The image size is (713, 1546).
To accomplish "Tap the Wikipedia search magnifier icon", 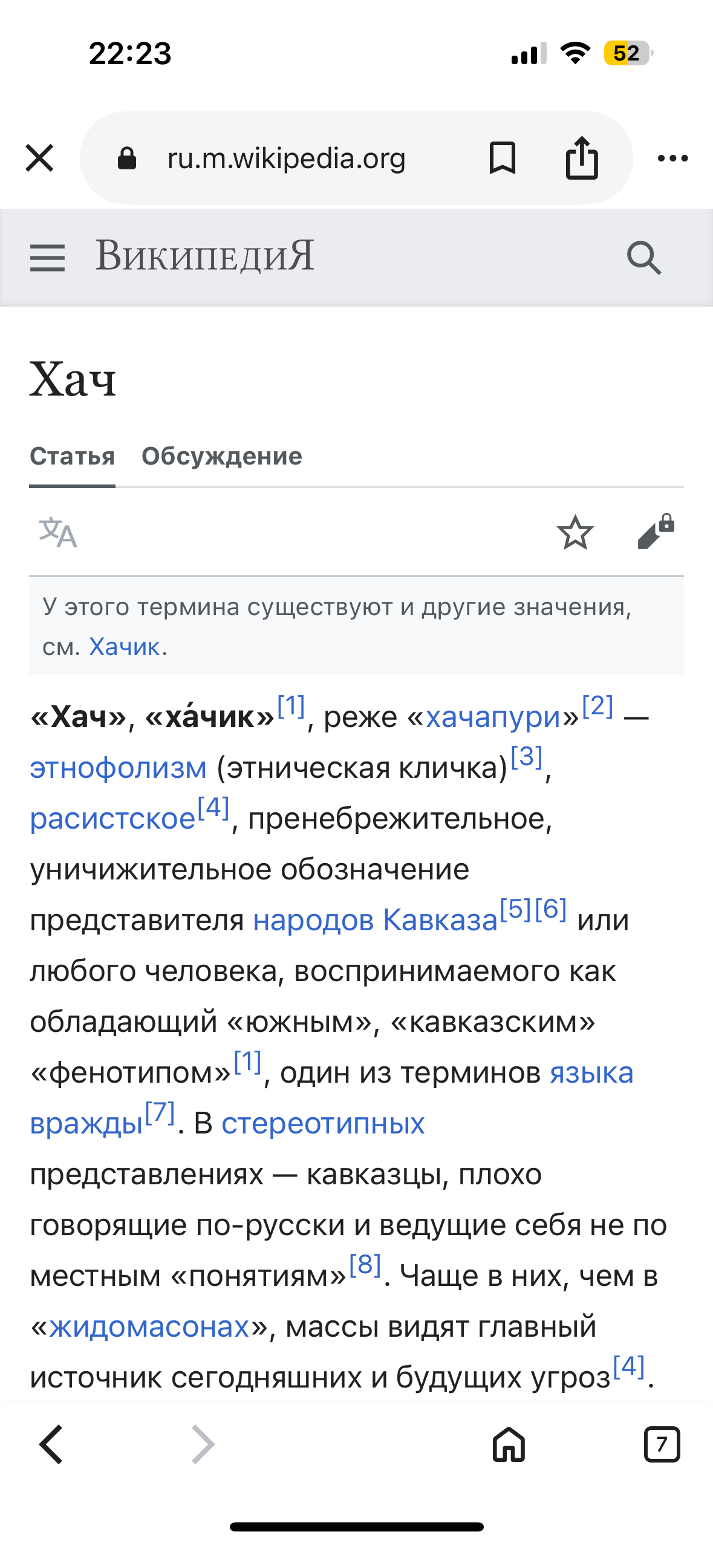I will (643, 258).
